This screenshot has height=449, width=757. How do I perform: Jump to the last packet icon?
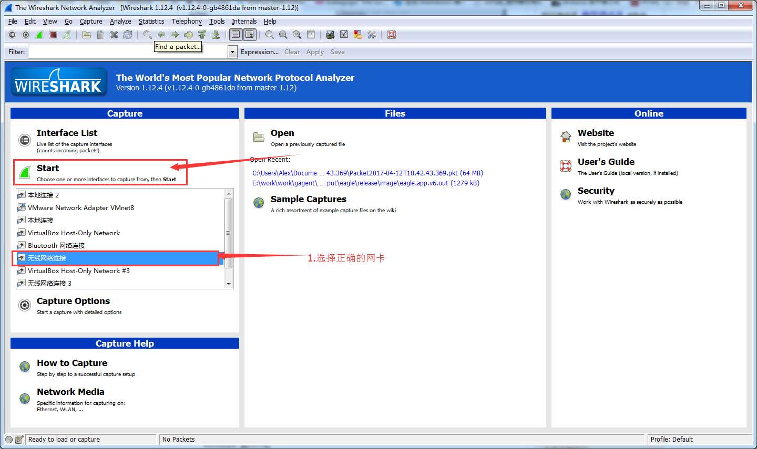click(x=216, y=35)
